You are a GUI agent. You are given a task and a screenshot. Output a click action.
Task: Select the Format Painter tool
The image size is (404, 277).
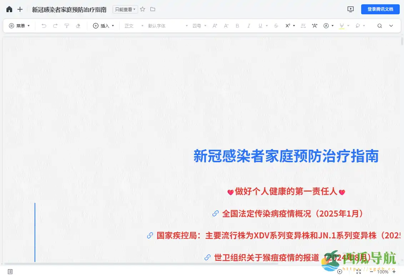click(67, 25)
